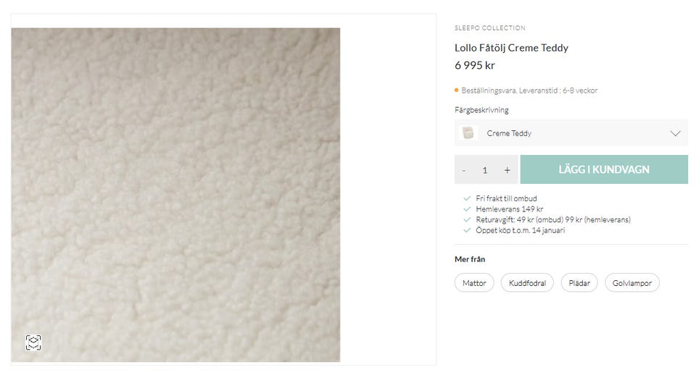Click the Lollo Fåtölj Creme Teddy title
The height and width of the screenshot is (375, 696).
[x=511, y=48]
